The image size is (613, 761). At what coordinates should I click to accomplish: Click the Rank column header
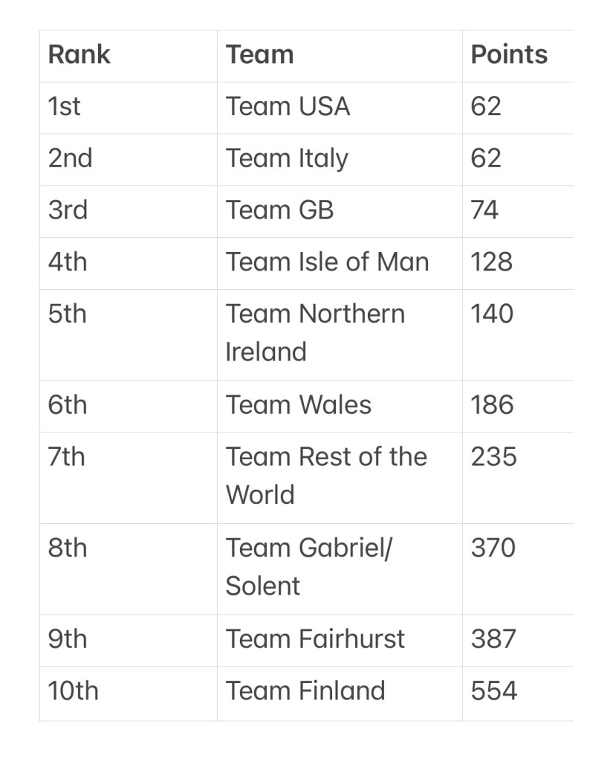[x=79, y=55]
